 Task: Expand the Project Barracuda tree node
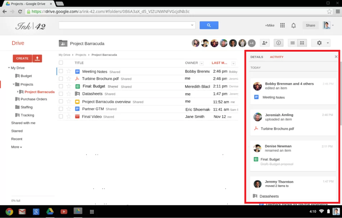pos(18,92)
